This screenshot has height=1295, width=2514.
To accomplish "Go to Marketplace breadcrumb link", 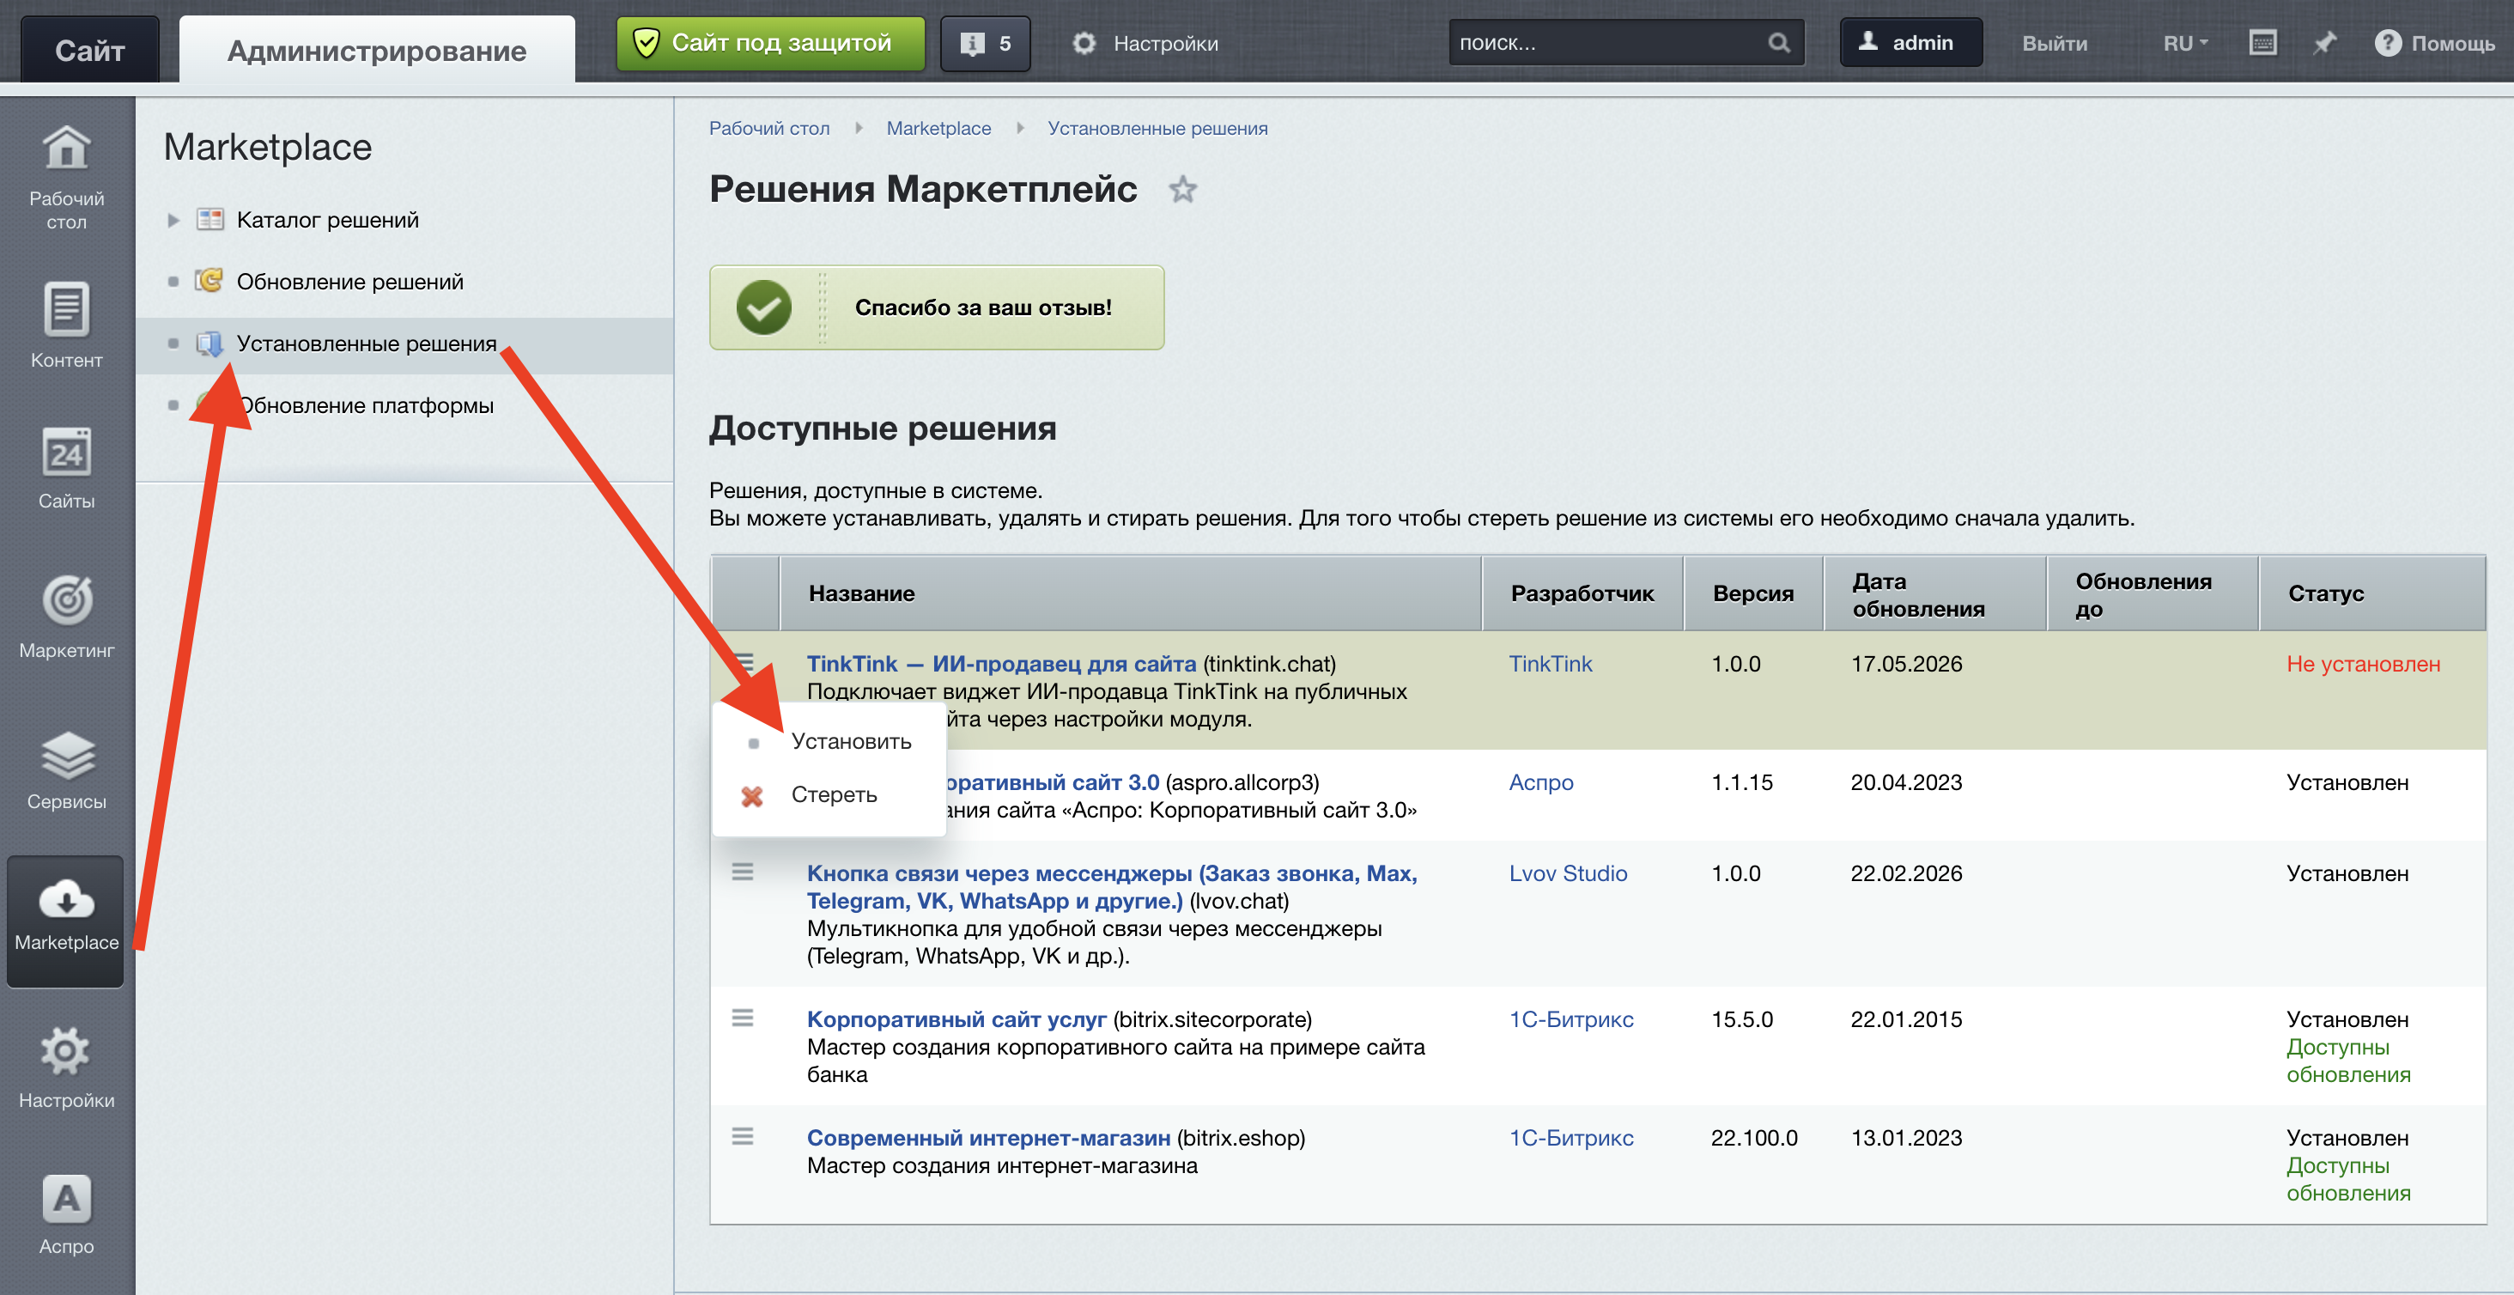I will coord(938,128).
